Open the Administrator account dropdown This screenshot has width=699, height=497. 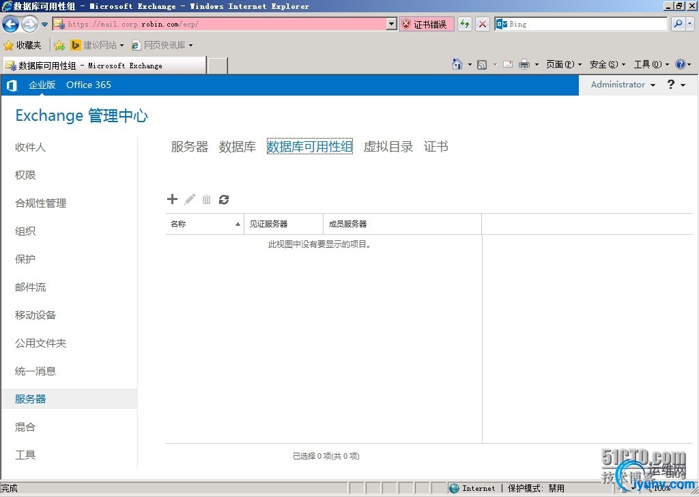click(x=623, y=85)
